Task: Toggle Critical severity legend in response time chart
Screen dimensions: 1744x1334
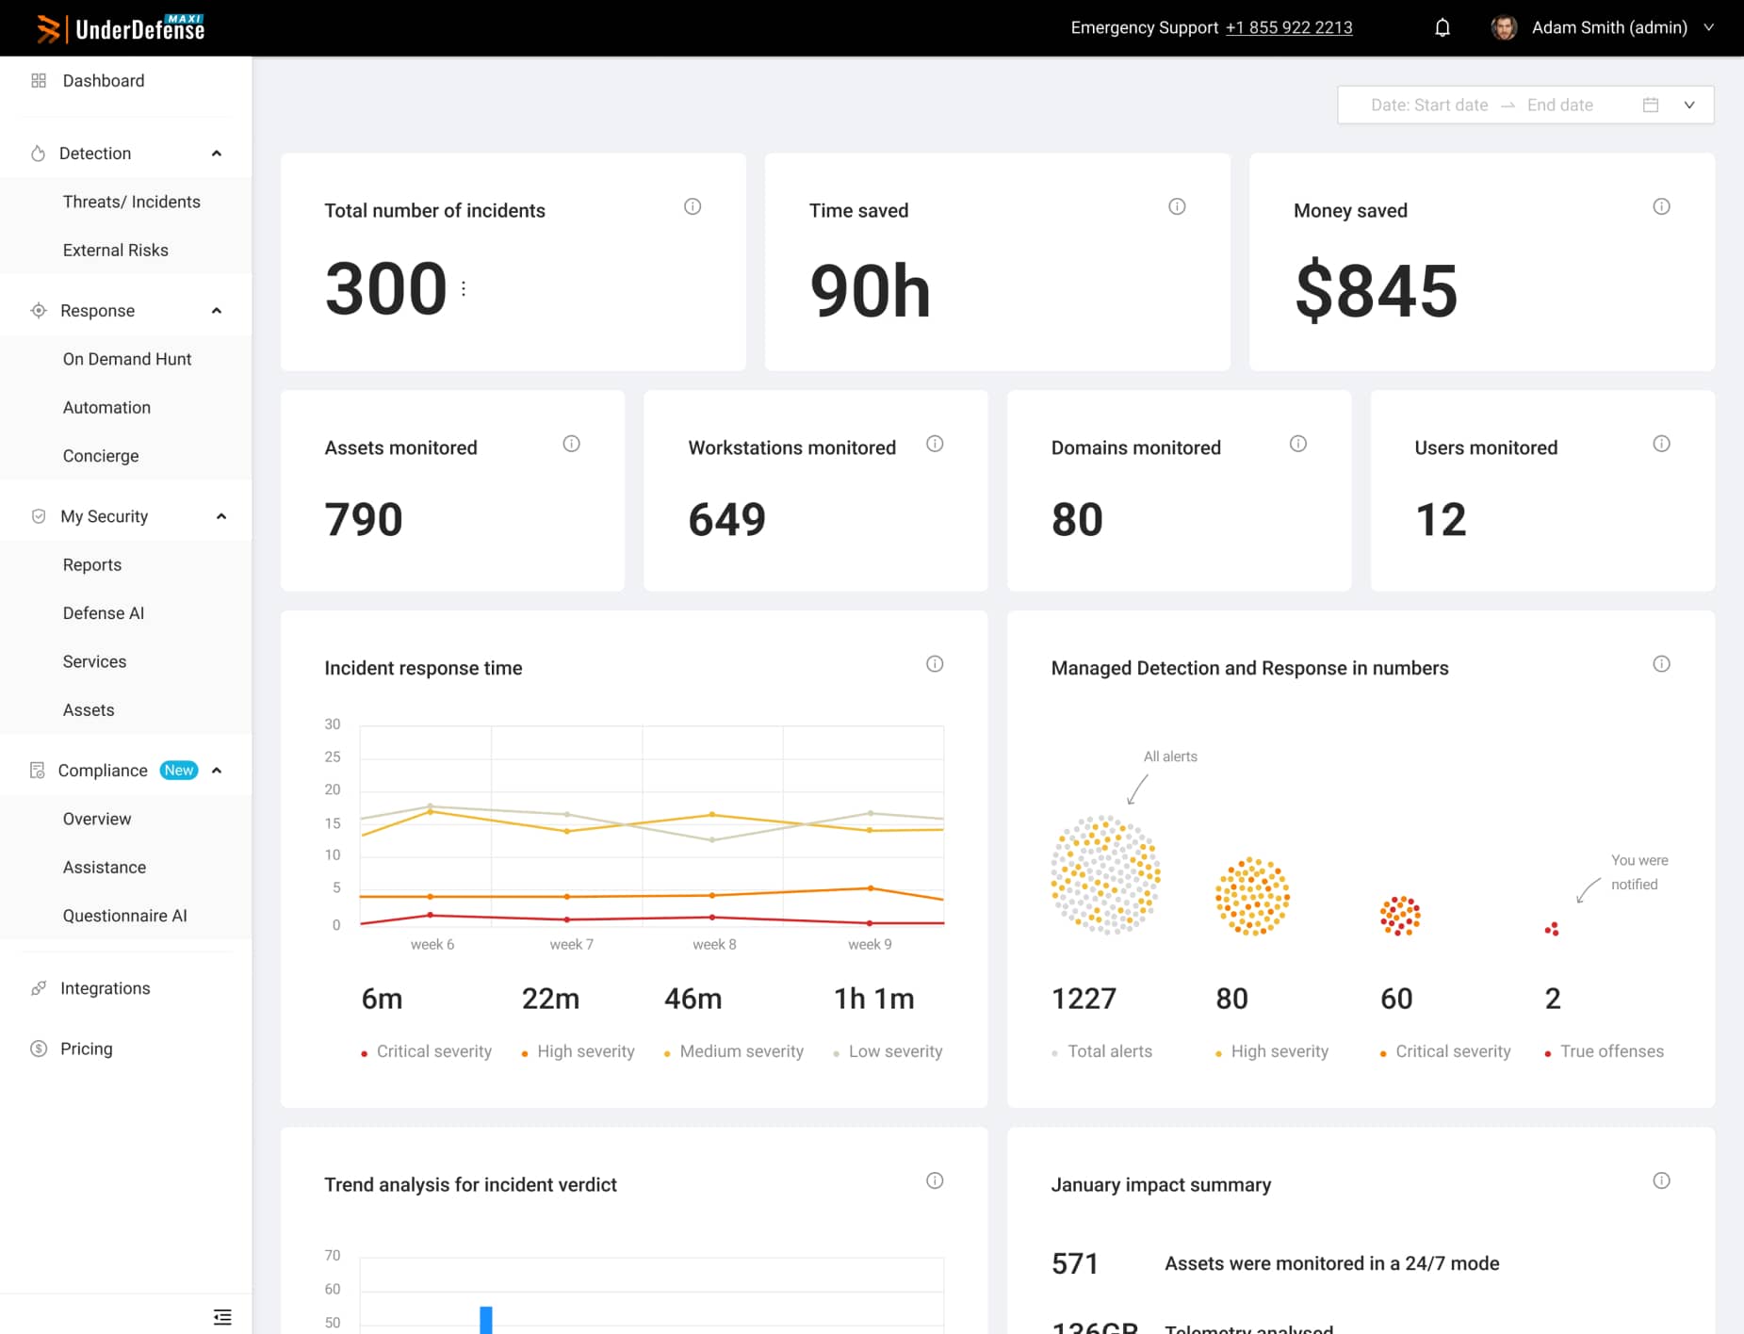Action: [426, 1051]
